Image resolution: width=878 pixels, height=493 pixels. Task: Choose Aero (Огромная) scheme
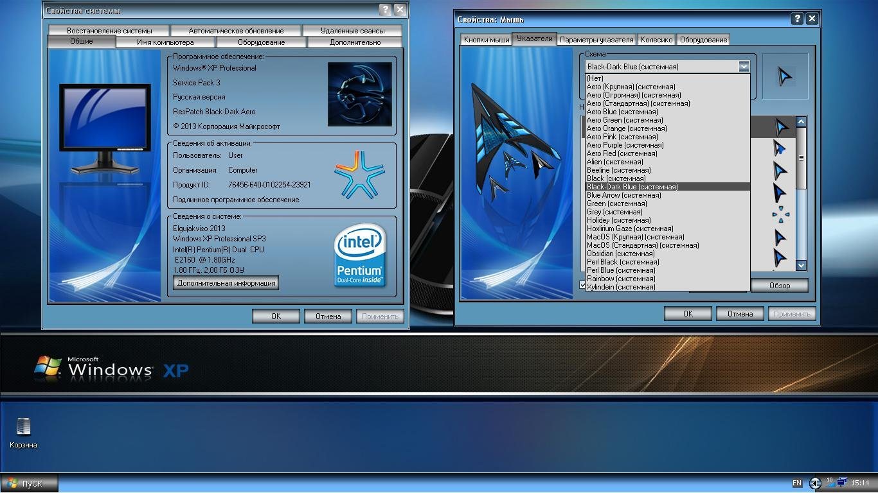coord(667,95)
